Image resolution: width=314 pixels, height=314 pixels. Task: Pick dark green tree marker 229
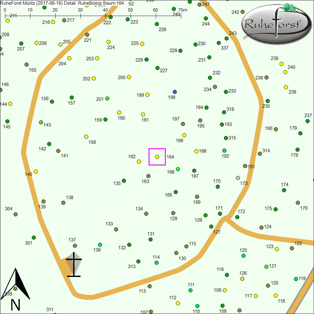coord(180,51)
